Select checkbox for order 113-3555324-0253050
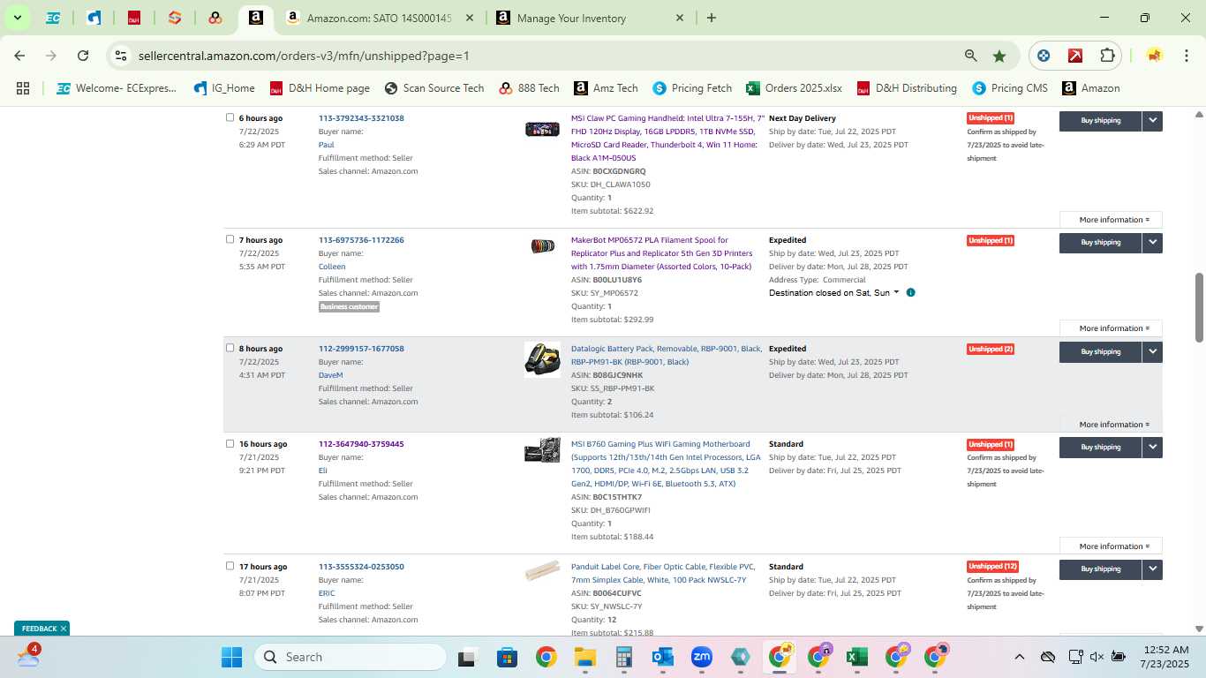This screenshot has height=678, width=1206. tap(230, 566)
